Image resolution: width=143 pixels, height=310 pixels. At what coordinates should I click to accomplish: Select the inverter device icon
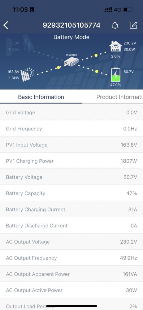tap(71, 62)
